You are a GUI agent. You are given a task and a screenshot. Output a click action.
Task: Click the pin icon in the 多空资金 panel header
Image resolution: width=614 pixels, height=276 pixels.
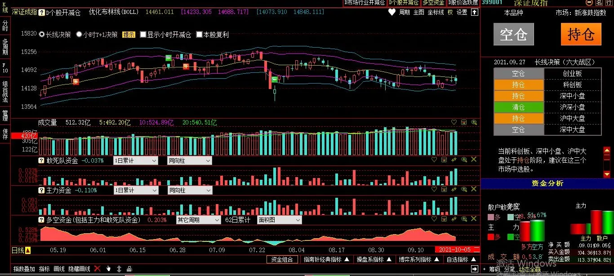tap(454, 219)
